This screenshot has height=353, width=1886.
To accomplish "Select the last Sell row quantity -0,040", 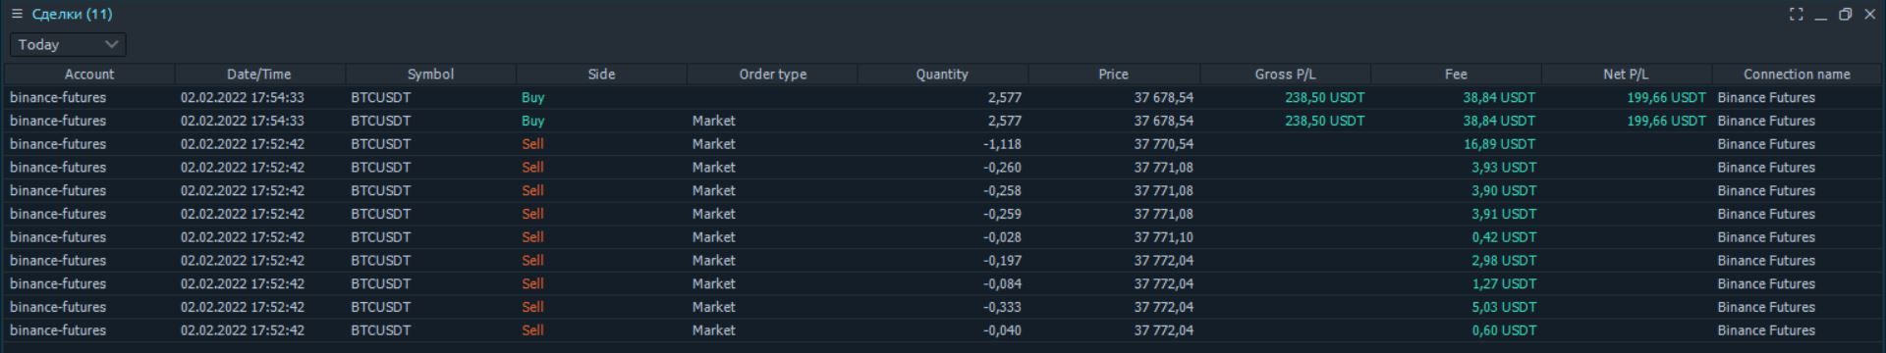I will [943, 330].
